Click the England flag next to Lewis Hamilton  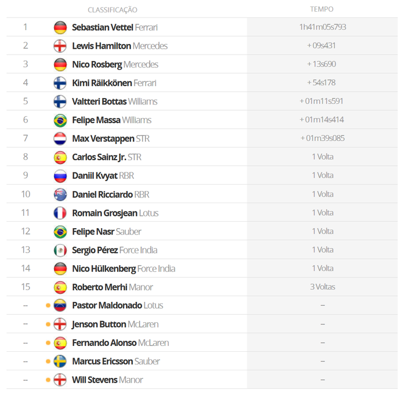(x=60, y=46)
